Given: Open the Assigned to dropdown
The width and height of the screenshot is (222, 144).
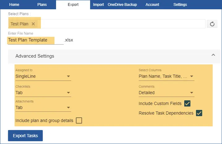Looking at the screenshot, I should (43, 76).
